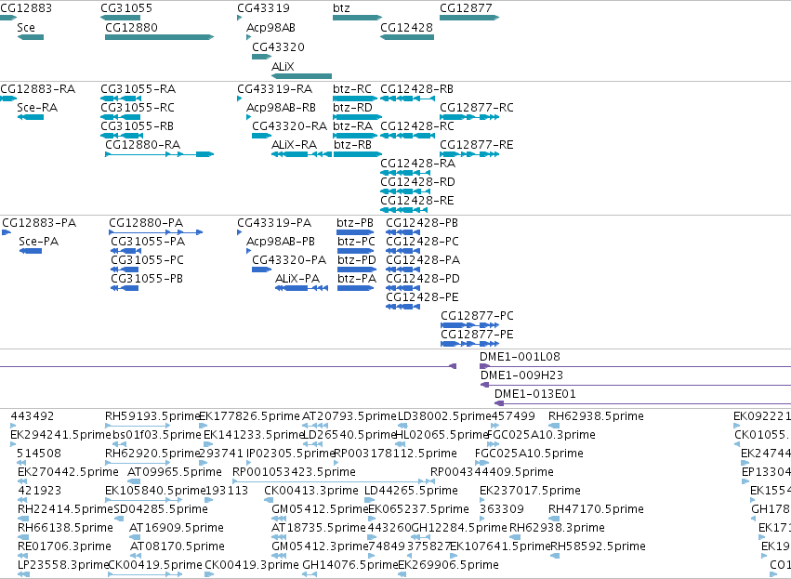This screenshot has height=579, width=791.
Task: Click EST SD04285.5prime label
Action: point(161,509)
